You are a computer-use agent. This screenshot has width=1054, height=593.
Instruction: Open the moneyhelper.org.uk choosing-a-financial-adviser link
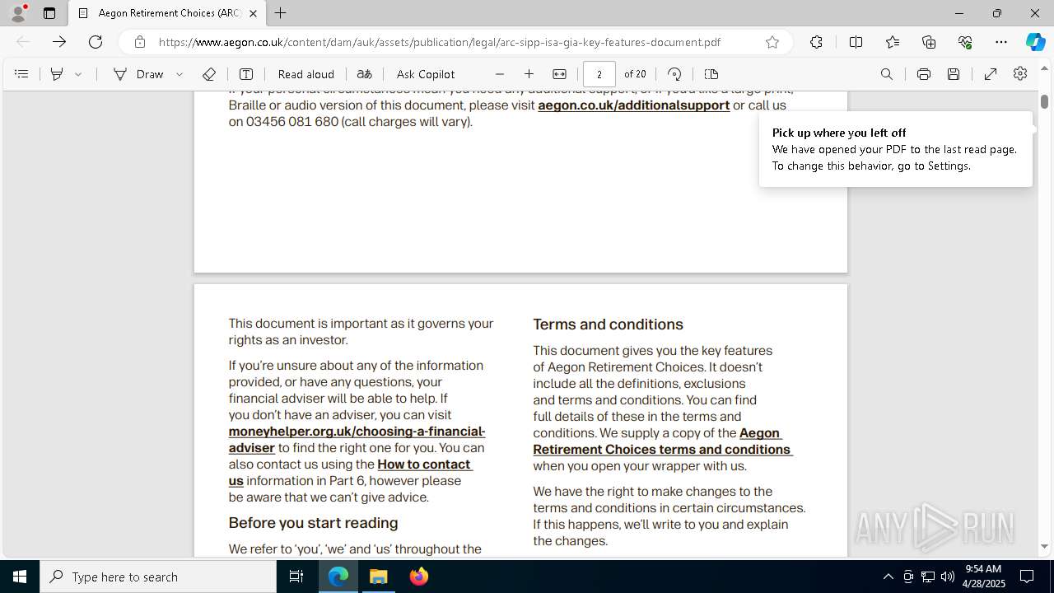357,440
